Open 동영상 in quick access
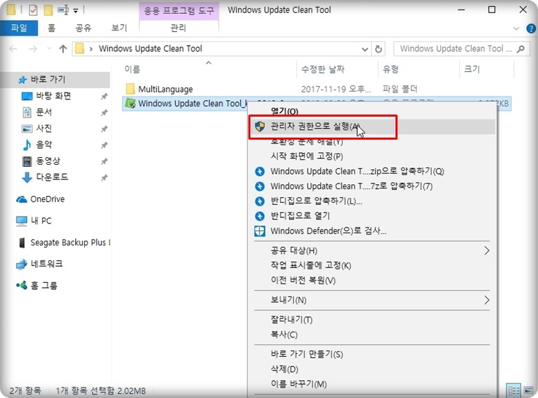Screen dimensions: 538x398 [48, 161]
